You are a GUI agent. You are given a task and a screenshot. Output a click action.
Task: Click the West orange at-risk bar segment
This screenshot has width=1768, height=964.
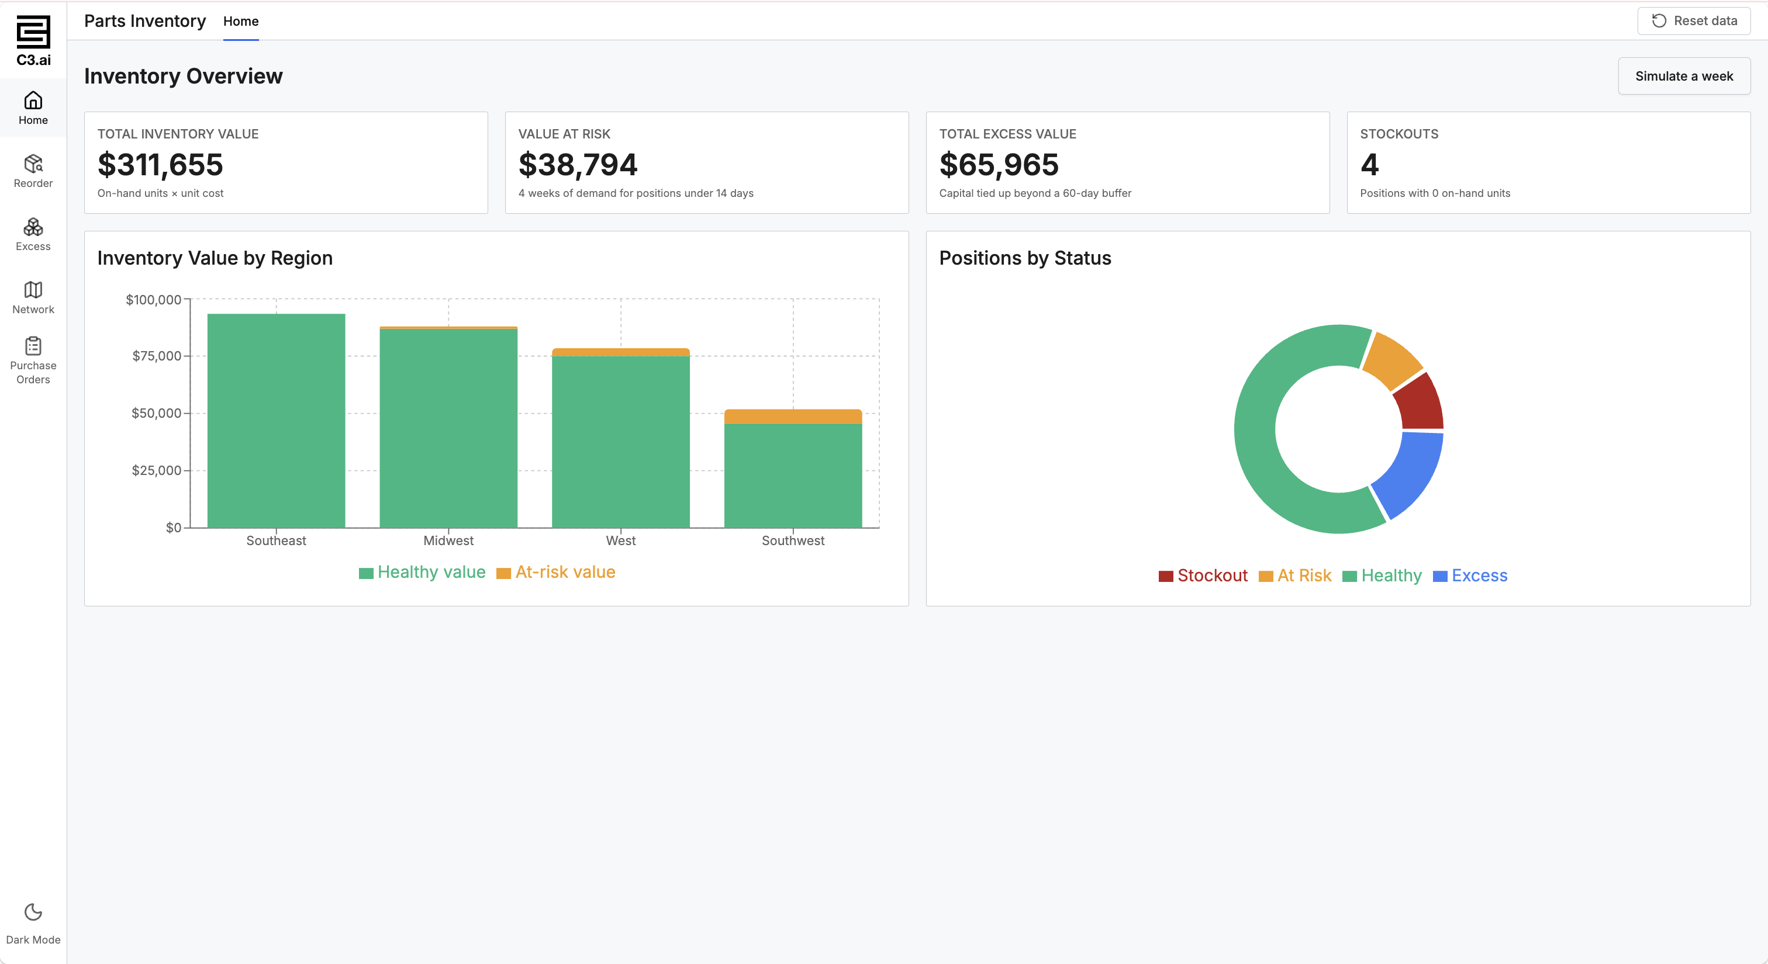click(x=620, y=352)
